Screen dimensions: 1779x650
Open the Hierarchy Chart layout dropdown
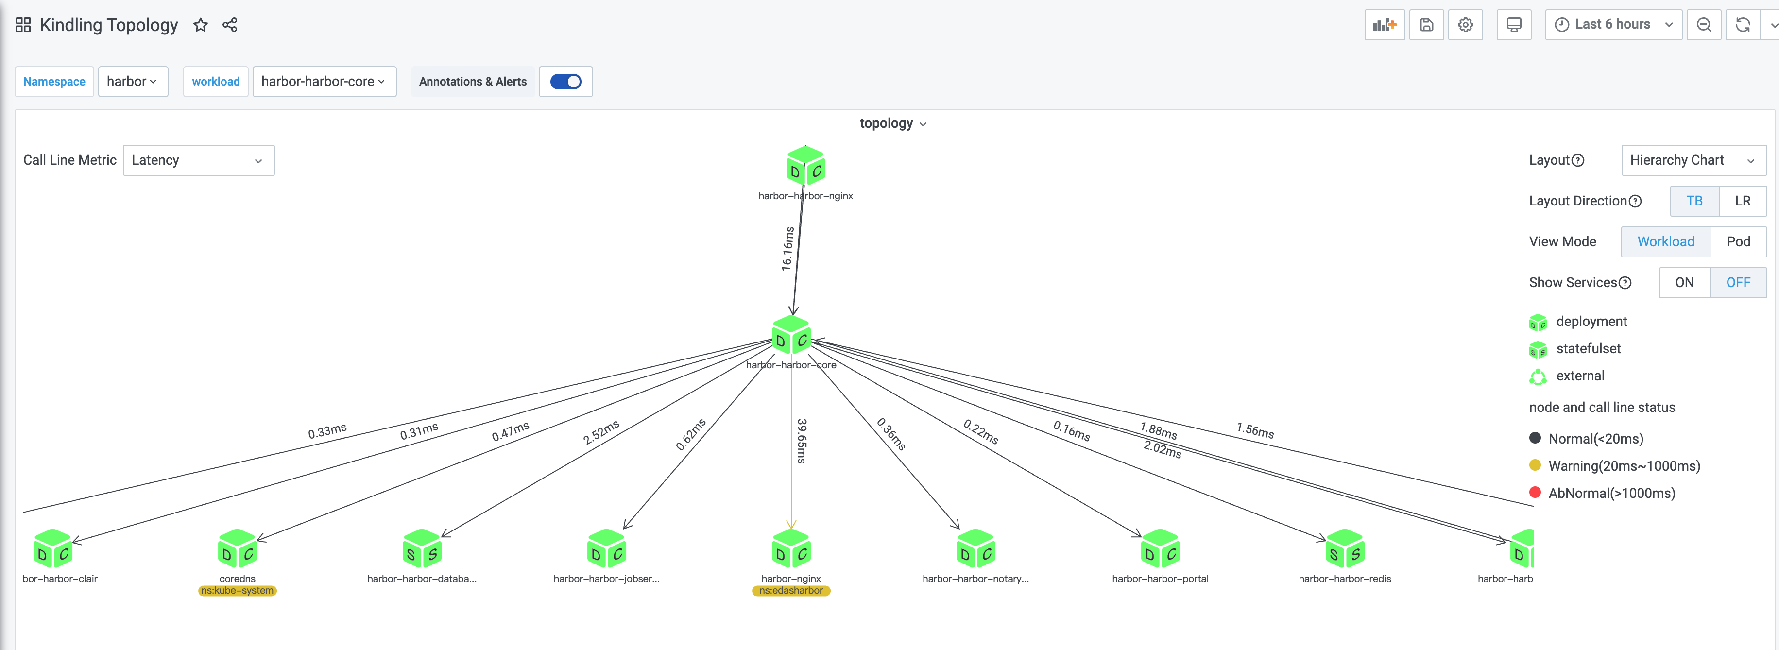coord(1693,160)
